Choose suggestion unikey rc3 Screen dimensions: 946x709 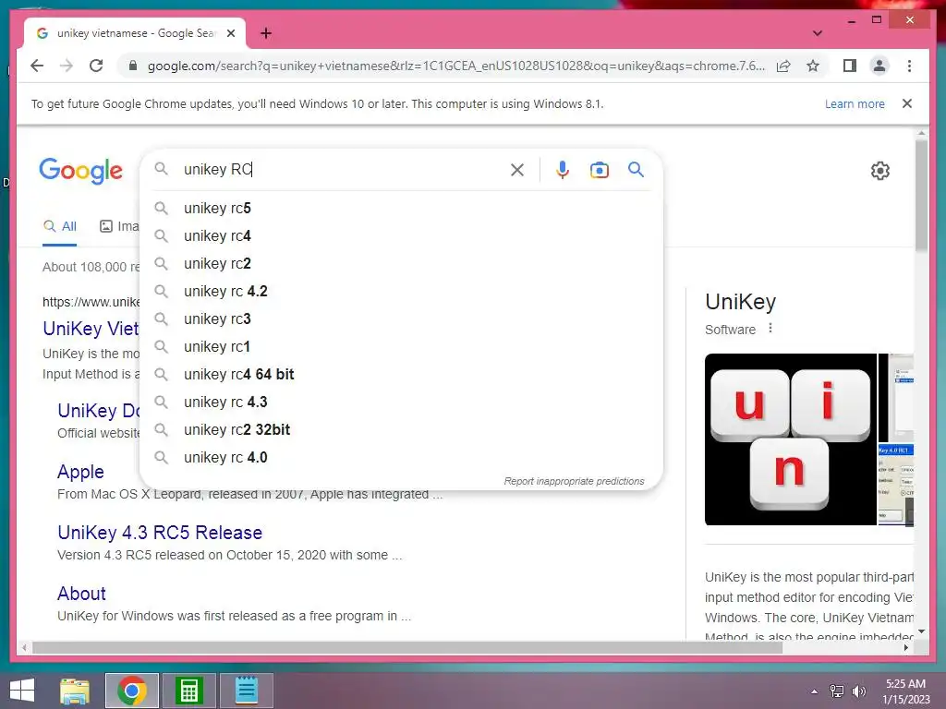[401, 318]
